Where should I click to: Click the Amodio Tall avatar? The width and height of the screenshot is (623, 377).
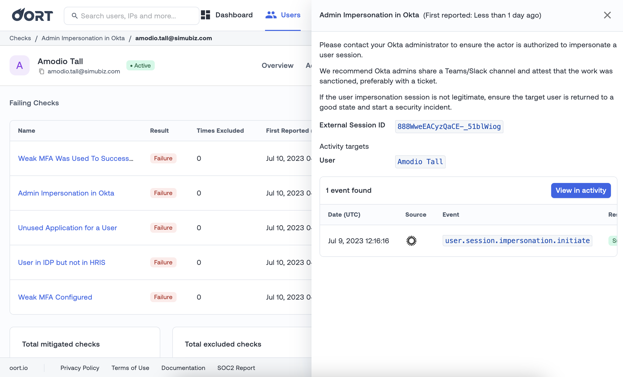click(20, 66)
